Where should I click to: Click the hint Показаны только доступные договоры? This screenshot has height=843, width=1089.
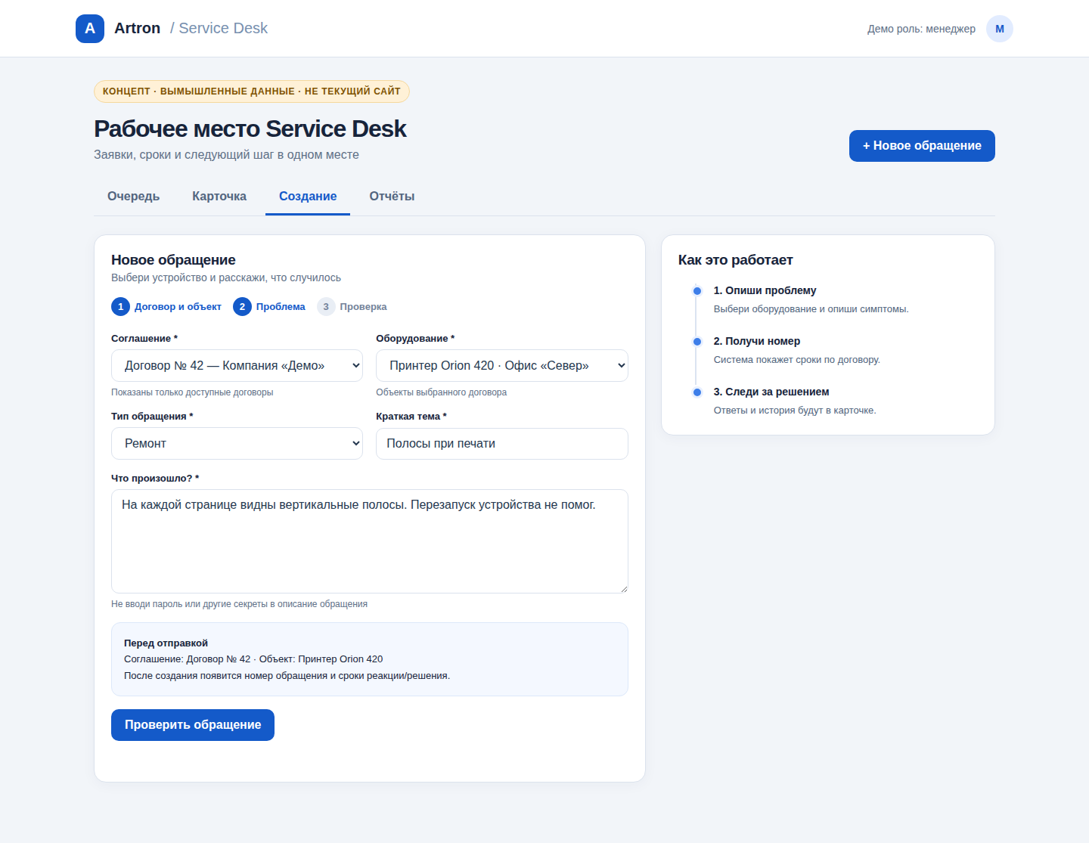[x=192, y=392]
